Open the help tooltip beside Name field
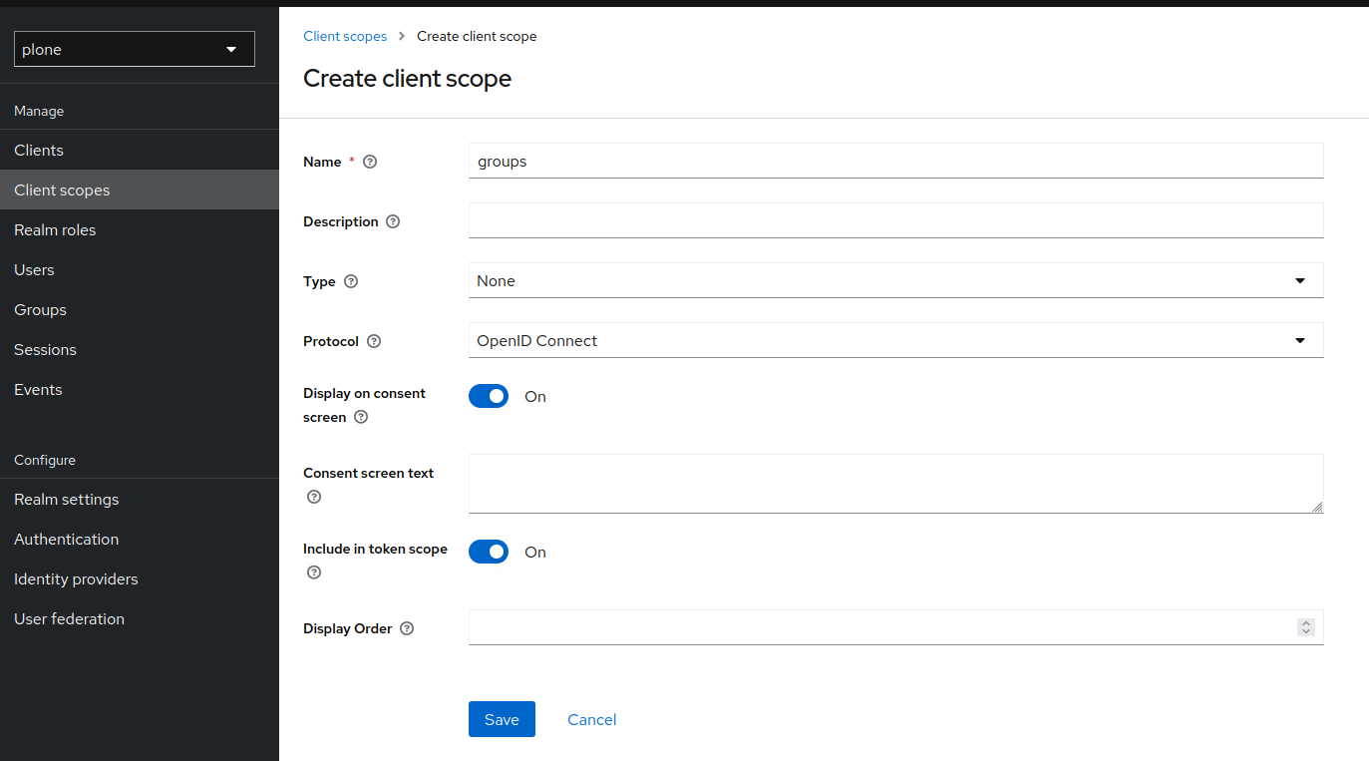The image size is (1369, 761). [369, 161]
